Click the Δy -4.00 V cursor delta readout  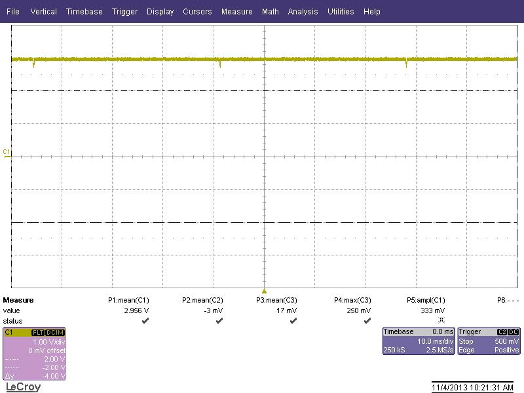tap(35, 376)
